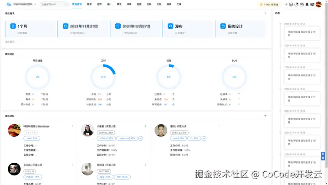
Task: Open options menu for Python skilled member card
Action: click(x=72, y=165)
